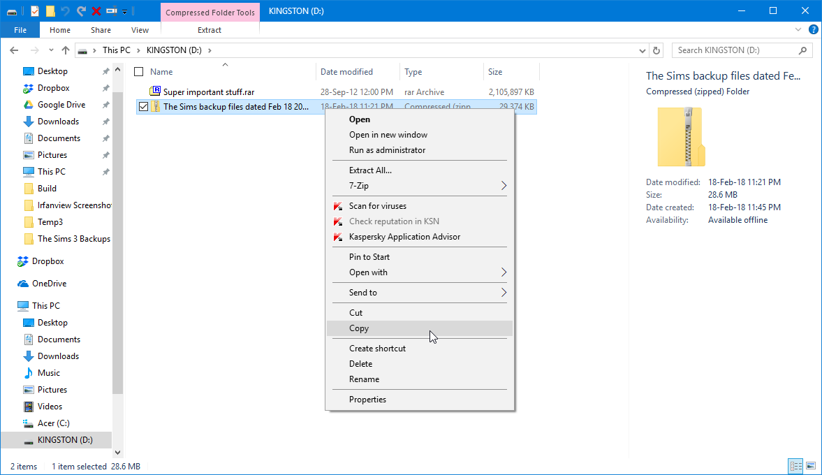Open The Sims 3 Backups folder
Image resolution: width=822 pixels, height=475 pixels.
74,239
